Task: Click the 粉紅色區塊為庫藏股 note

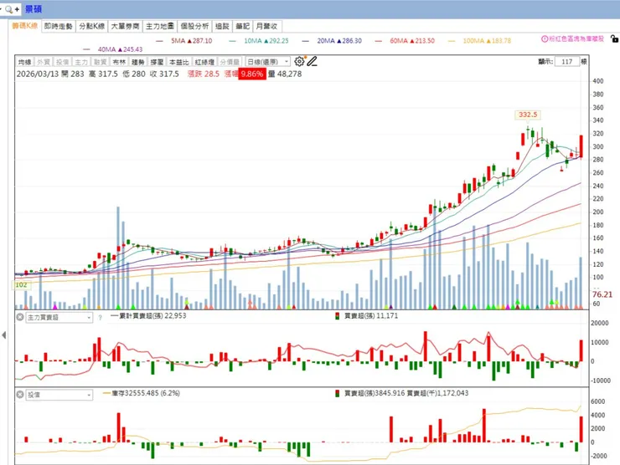Action: (x=576, y=38)
